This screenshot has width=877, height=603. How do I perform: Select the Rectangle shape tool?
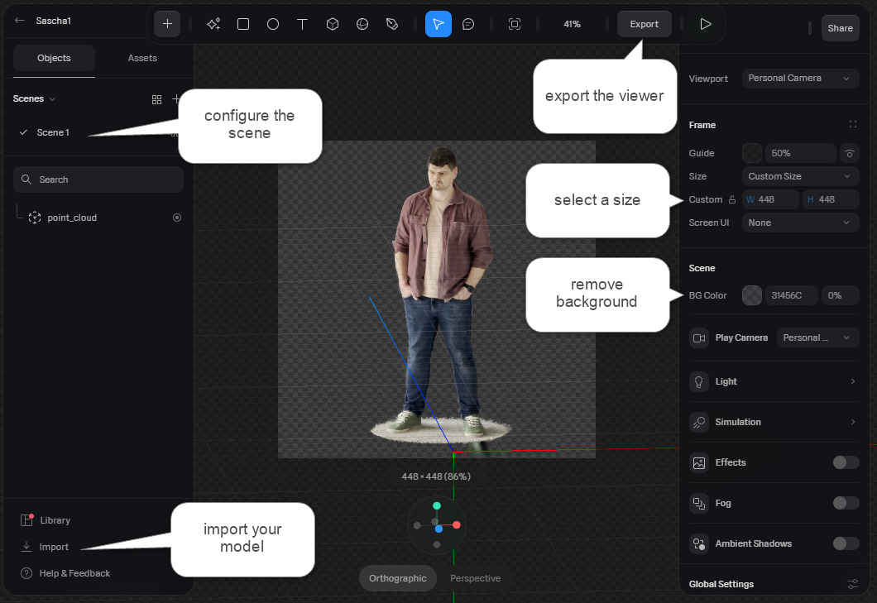tap(243, 24)
